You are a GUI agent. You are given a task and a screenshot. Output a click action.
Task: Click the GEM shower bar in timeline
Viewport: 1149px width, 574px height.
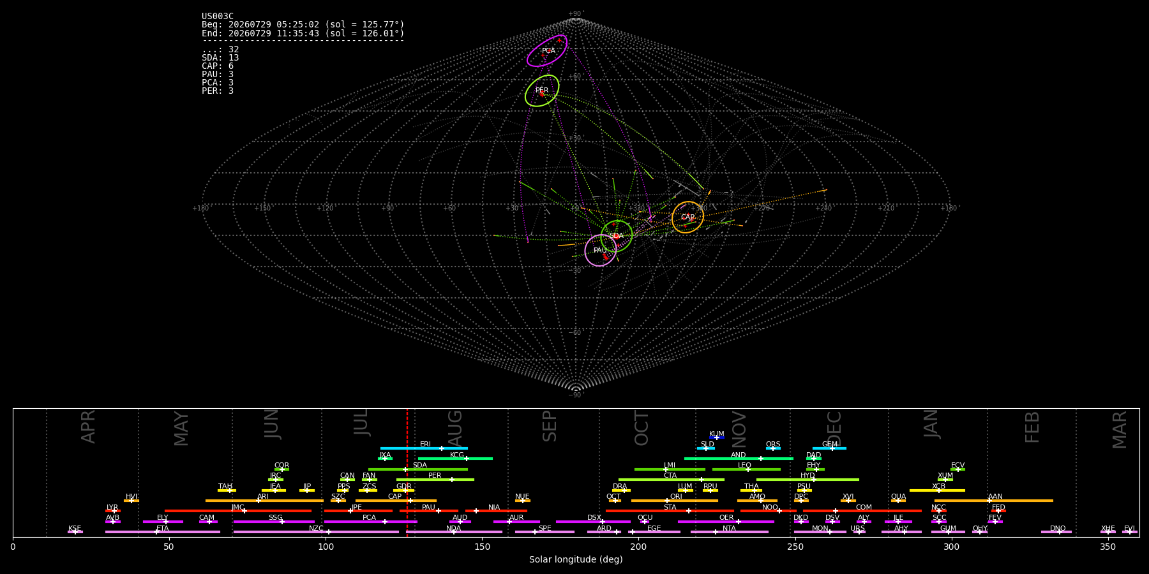pos(829,448)
